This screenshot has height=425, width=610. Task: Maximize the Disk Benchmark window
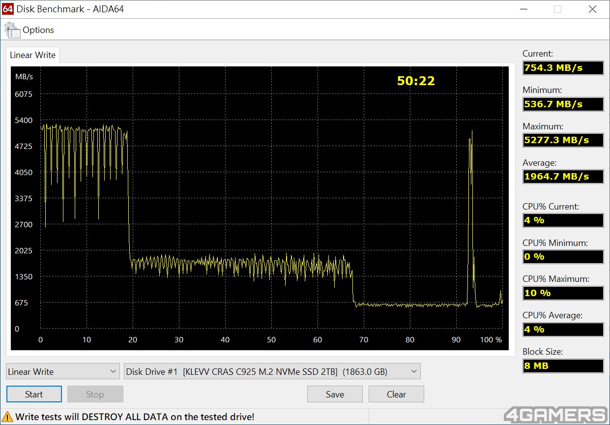557,9
